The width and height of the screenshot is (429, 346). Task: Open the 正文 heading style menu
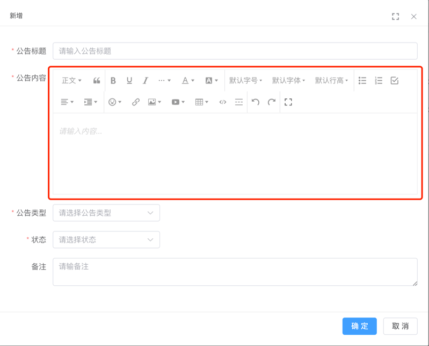tap(71, 81)
